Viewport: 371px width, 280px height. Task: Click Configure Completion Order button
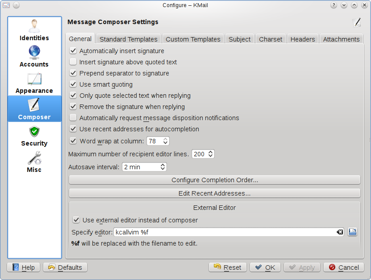[x=215, y=180]
